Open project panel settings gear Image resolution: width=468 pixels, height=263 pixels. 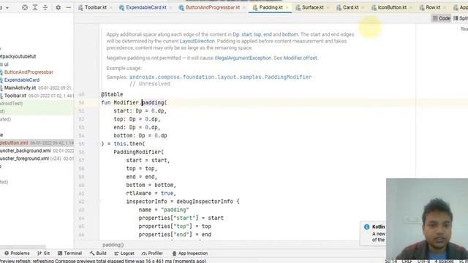(58, 7)
